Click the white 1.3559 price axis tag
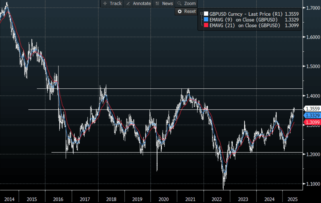Image resolution: width=321 pixels, height=203 pixels. tap(312, 109)
